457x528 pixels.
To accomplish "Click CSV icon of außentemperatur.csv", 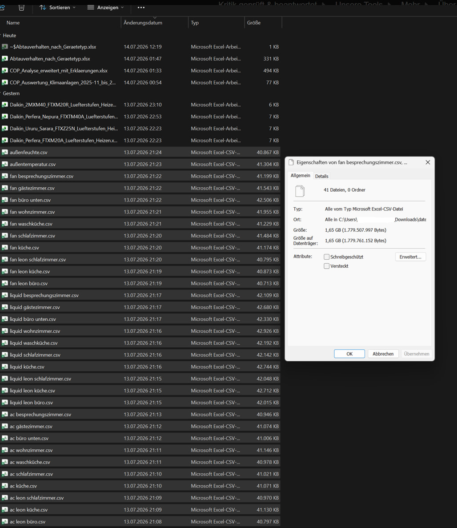I will (x=5, y=164).
